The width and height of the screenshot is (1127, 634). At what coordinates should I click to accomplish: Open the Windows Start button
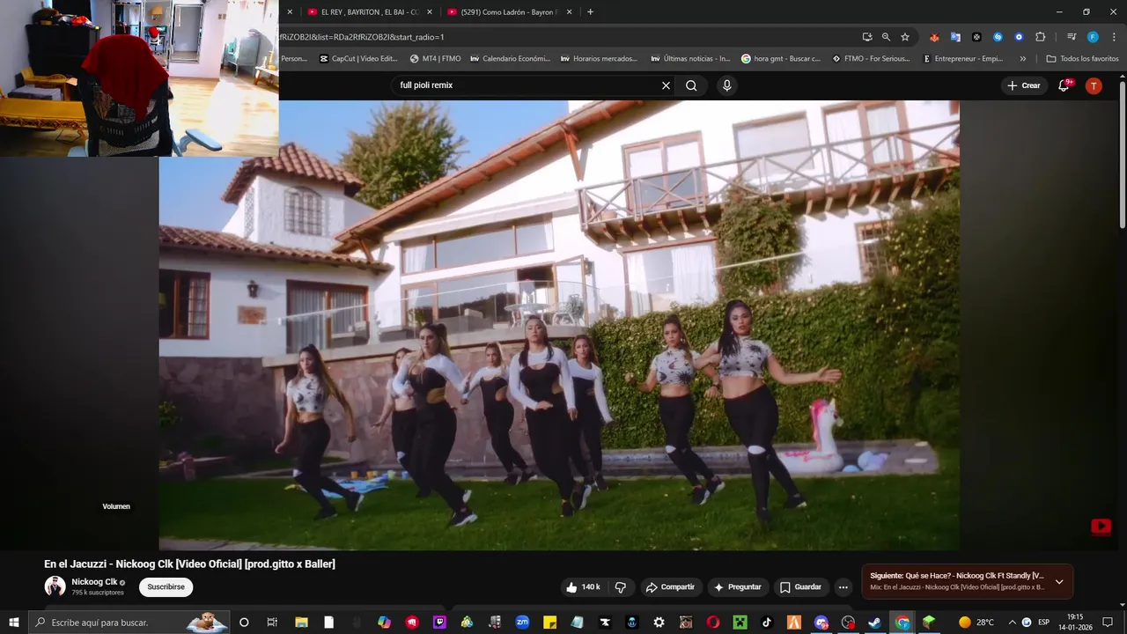point(13,623)
